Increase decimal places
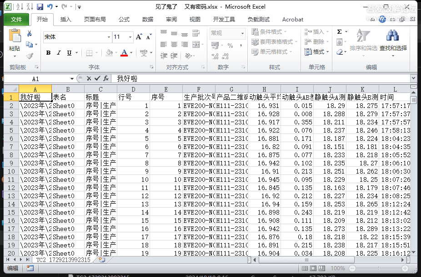This screenshot has height=277, width=421. point(215,56)
